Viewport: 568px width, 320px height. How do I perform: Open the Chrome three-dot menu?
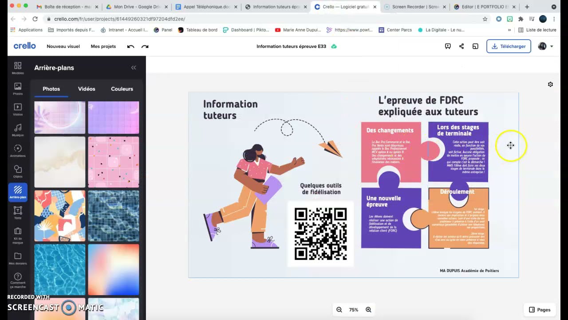(x=554, y=19)
